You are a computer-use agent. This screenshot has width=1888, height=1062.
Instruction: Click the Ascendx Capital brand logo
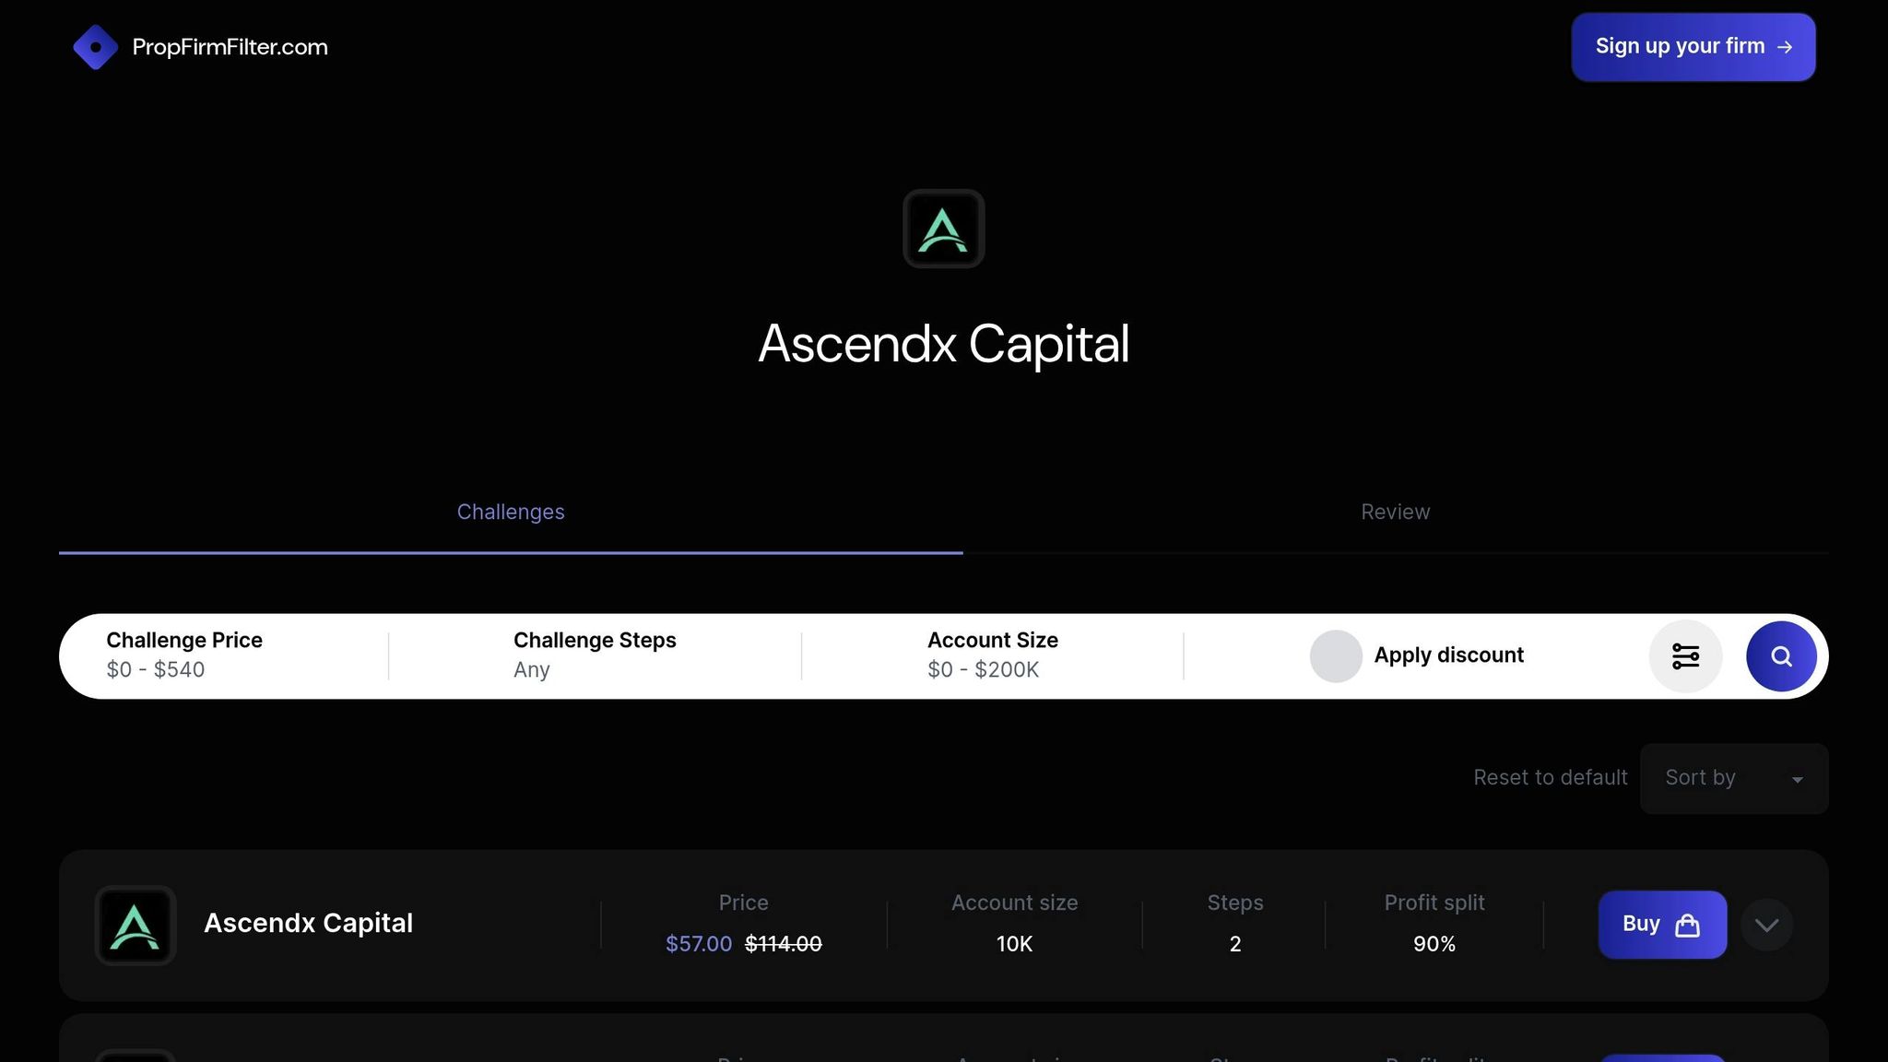click(944, 228)
